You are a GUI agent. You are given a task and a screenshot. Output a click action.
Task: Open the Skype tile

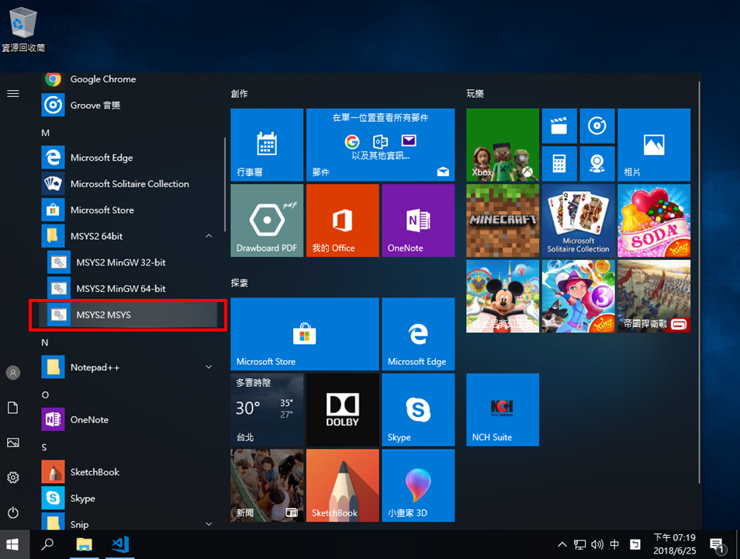(418, 410)
